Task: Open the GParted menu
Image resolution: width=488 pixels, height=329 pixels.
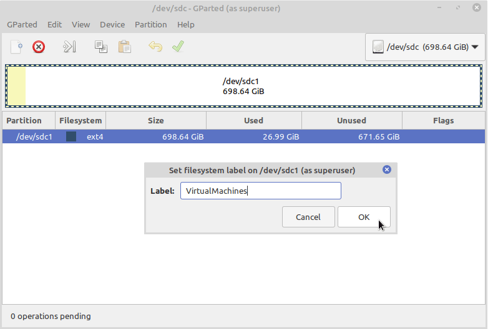Action: [x=22, y=24]
